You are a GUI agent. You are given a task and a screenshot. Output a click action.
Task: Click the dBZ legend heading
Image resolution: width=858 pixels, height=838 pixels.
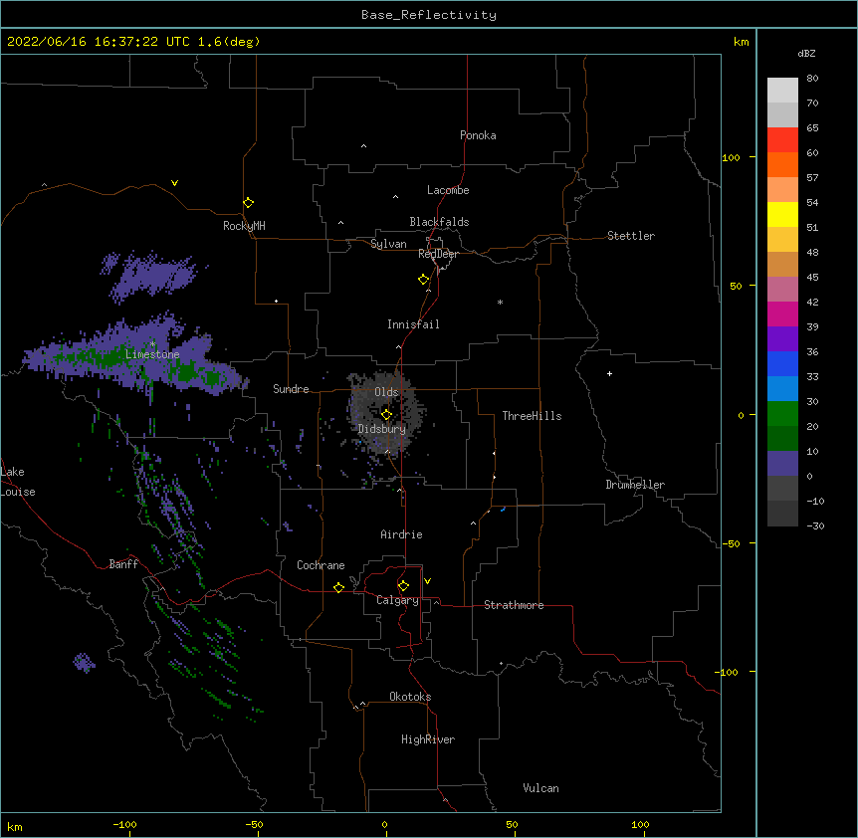[x=806, y=54]
